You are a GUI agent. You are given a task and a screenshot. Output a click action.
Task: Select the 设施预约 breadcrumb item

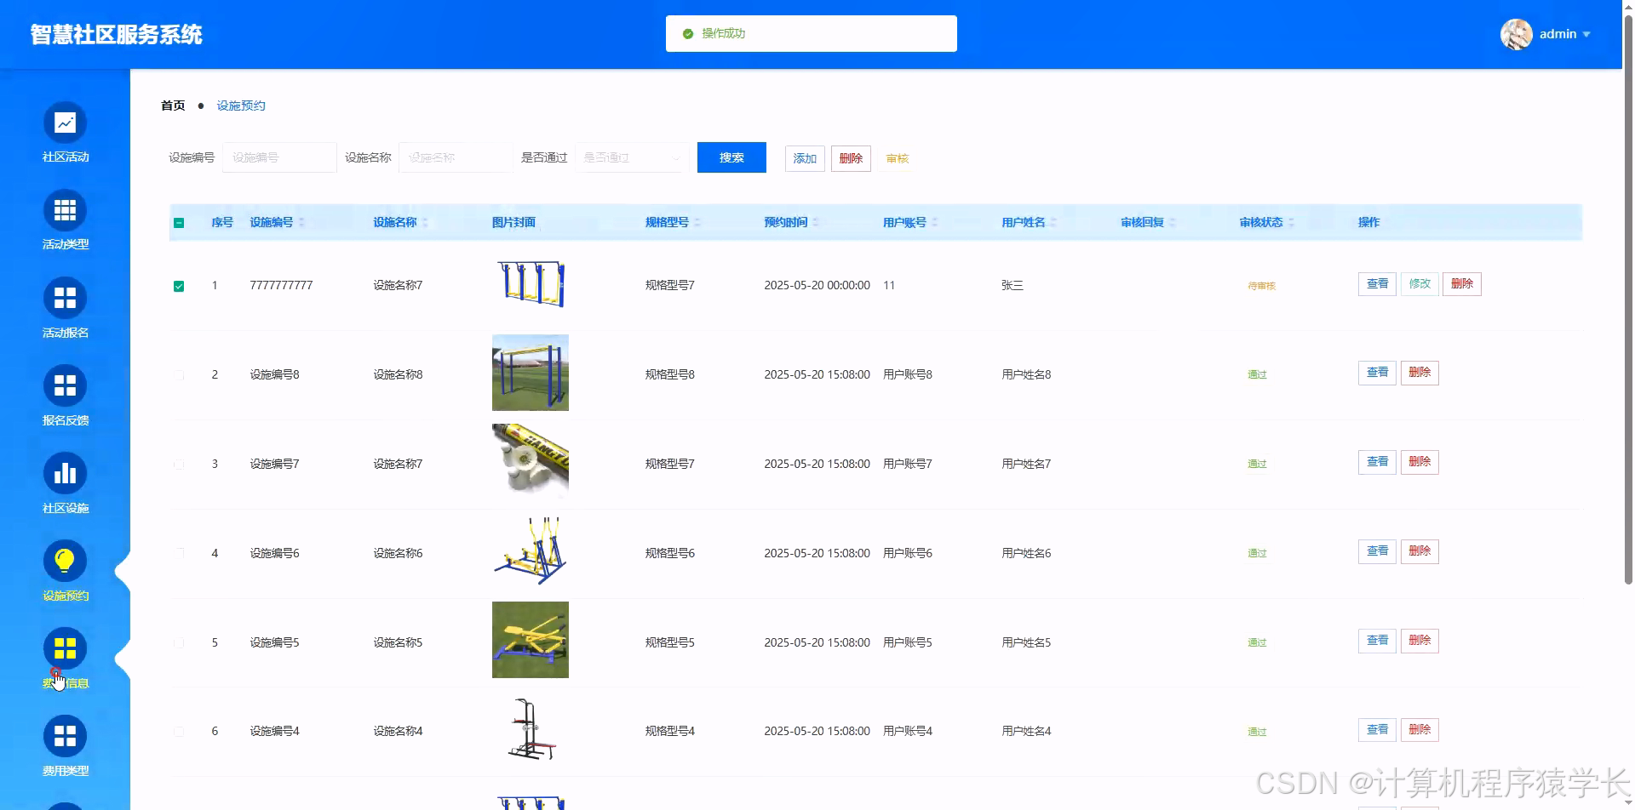(241, 106)
